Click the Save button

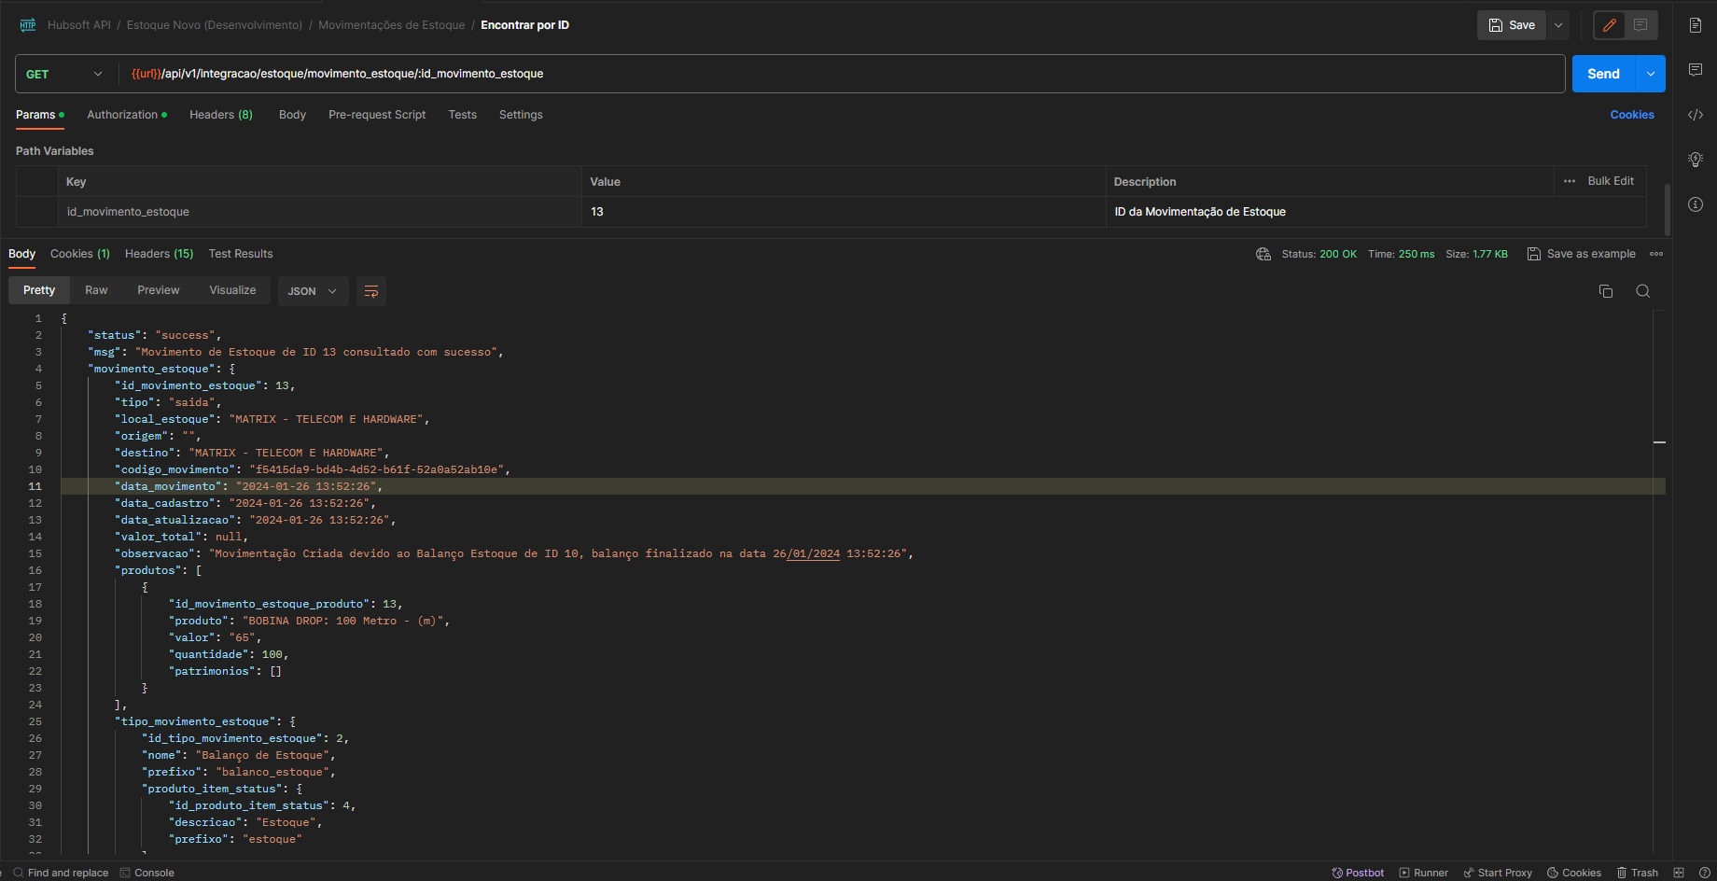pos(1512,25)
